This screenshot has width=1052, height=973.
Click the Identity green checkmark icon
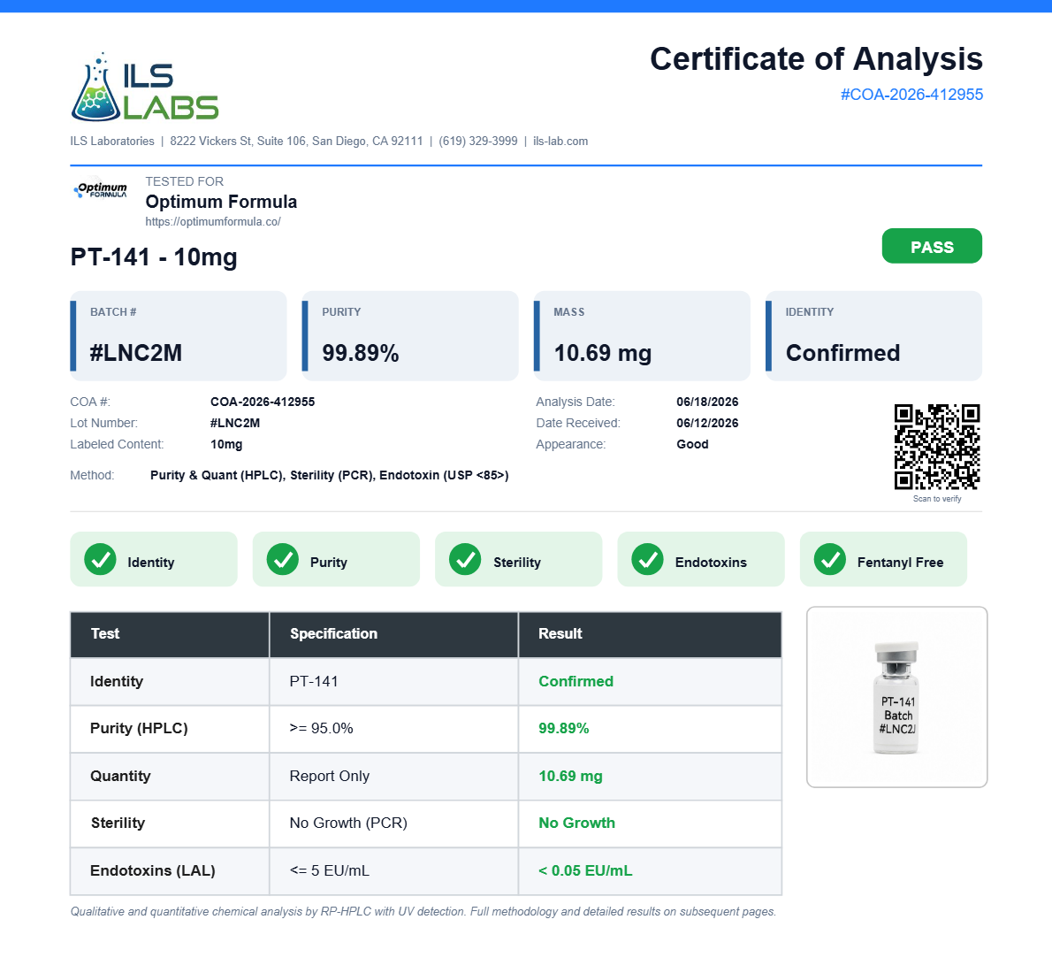pos(100,559)
